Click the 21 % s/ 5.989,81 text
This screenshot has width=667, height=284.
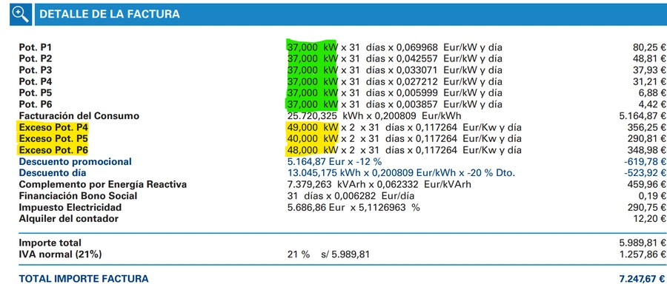coord(328,254)
